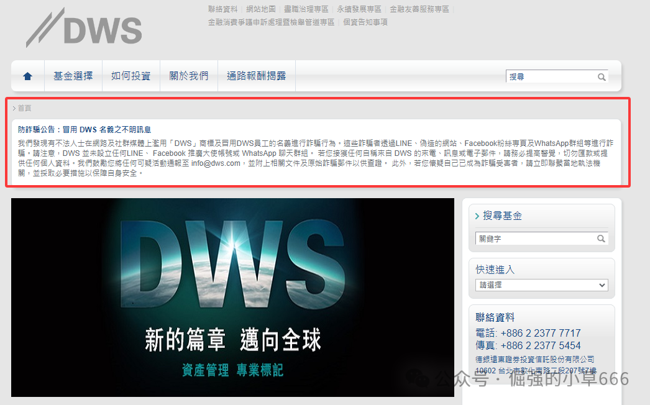
Task: Select the 關於我們 tab
Action: coord(189,76)
